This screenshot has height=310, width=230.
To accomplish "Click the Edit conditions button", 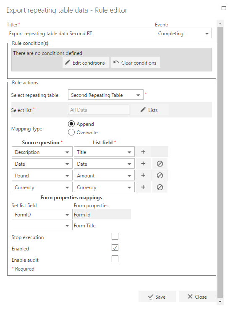I will click(86, 63).
